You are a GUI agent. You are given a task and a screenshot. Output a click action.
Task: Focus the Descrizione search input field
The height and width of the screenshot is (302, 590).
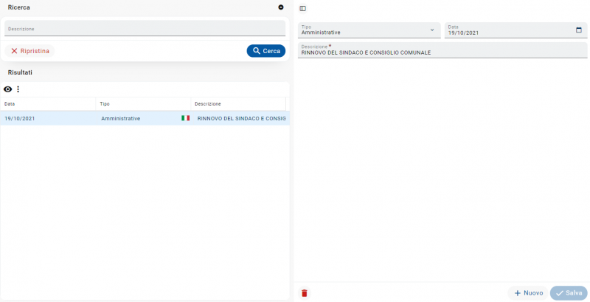click(x=145, y=28)
